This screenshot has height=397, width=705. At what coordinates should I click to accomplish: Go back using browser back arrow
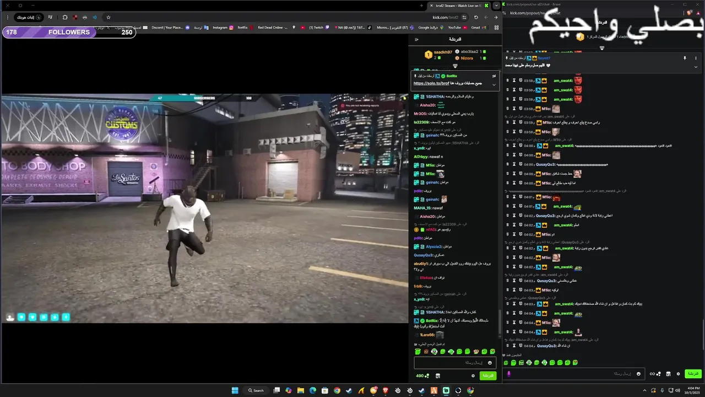click(x=496, y=18)
